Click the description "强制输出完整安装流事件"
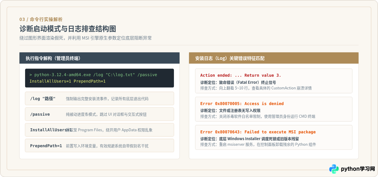This screenshot has width=378, height=177. point(107,99)
